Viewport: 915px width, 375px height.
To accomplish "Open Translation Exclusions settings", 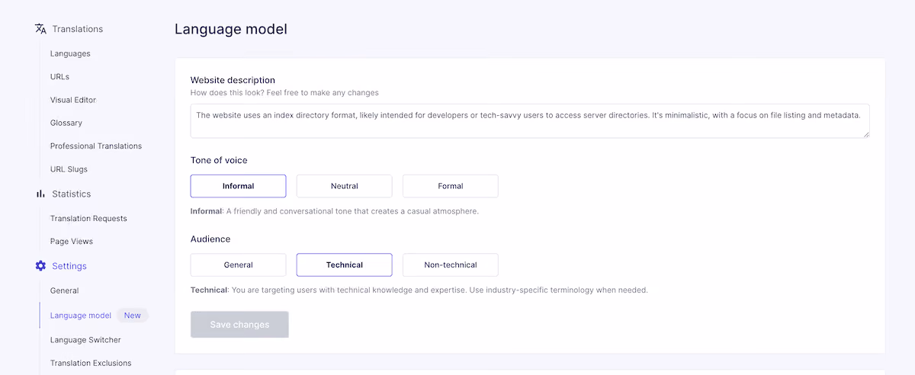I will pyautogui.click(x=91, y=364).
